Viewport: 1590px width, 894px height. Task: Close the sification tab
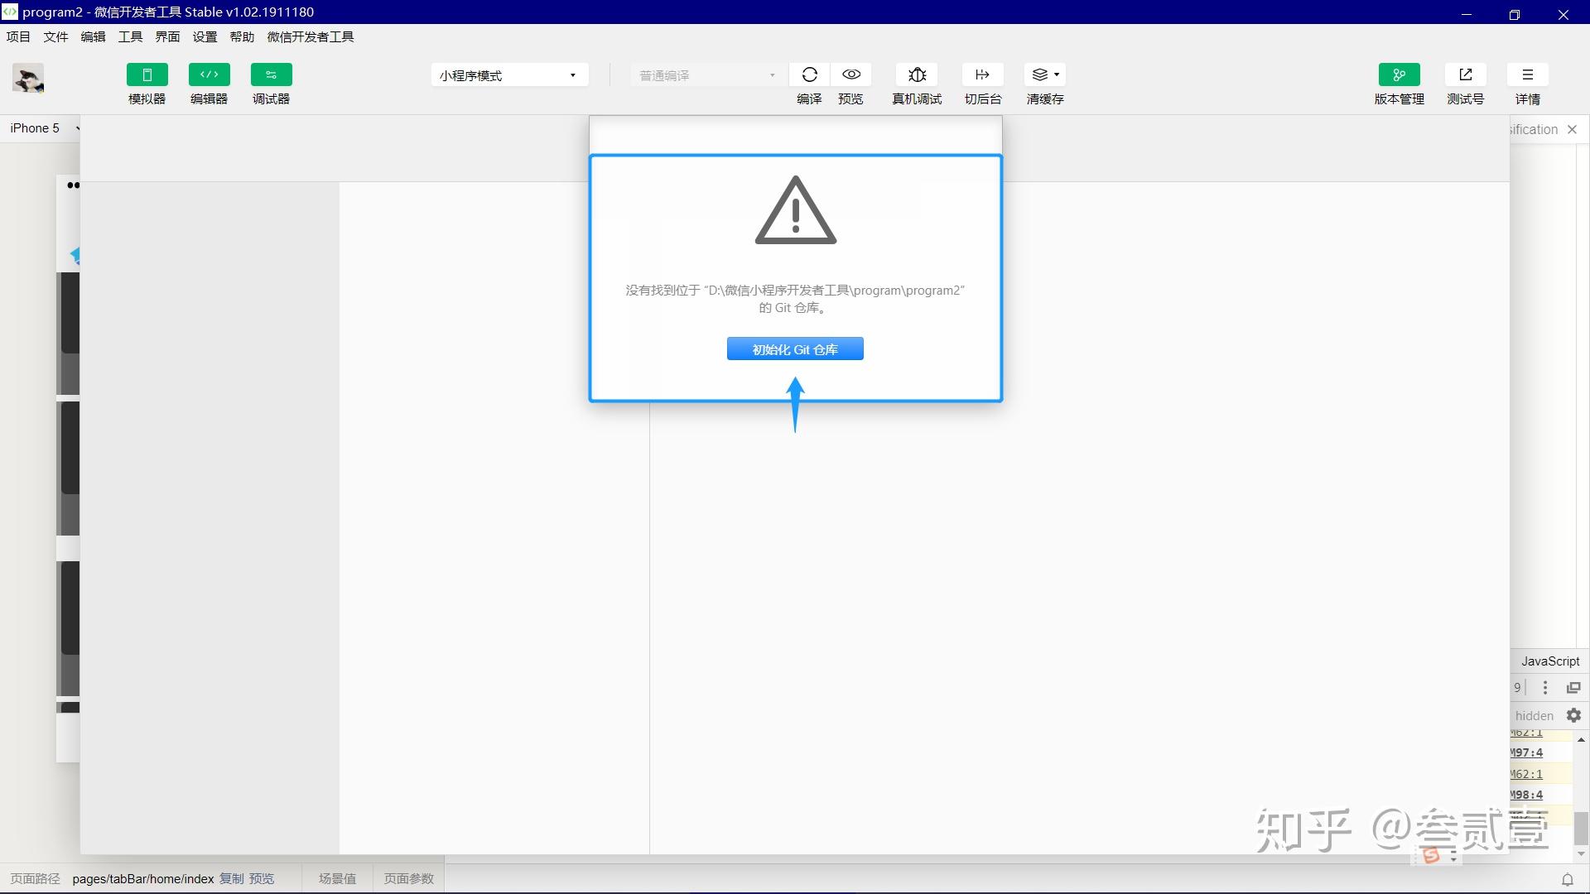click(1572, 129)
